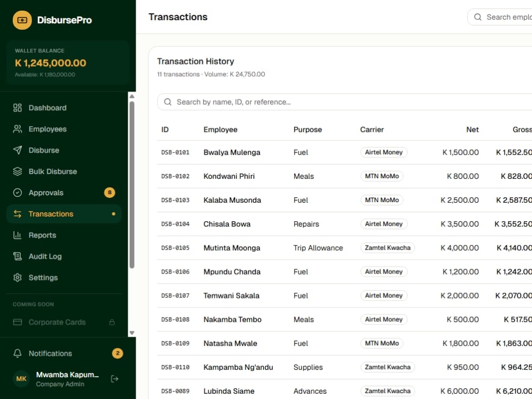Click transaction ID DSB-0110
The height and width of the screenshot is (399, 532).
[x=175, y=367]
